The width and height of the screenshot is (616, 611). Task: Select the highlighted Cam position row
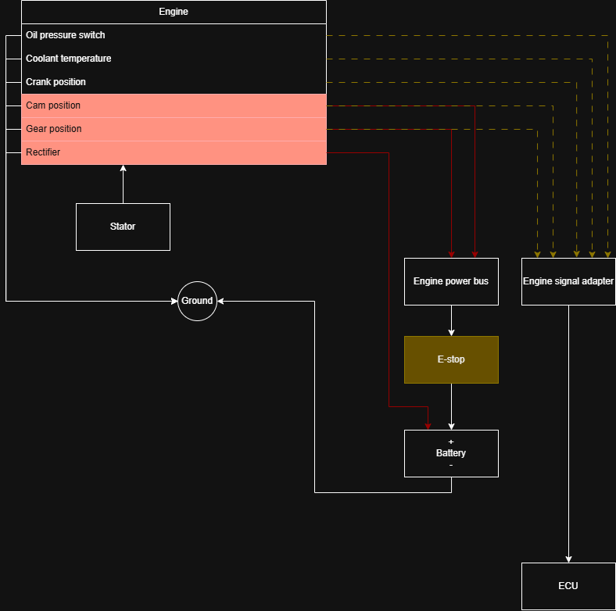point(174,105)
